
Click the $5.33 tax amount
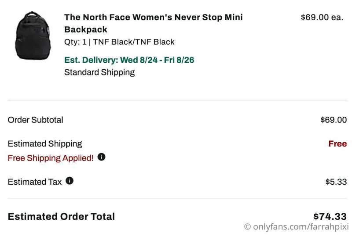pos(336,182)
